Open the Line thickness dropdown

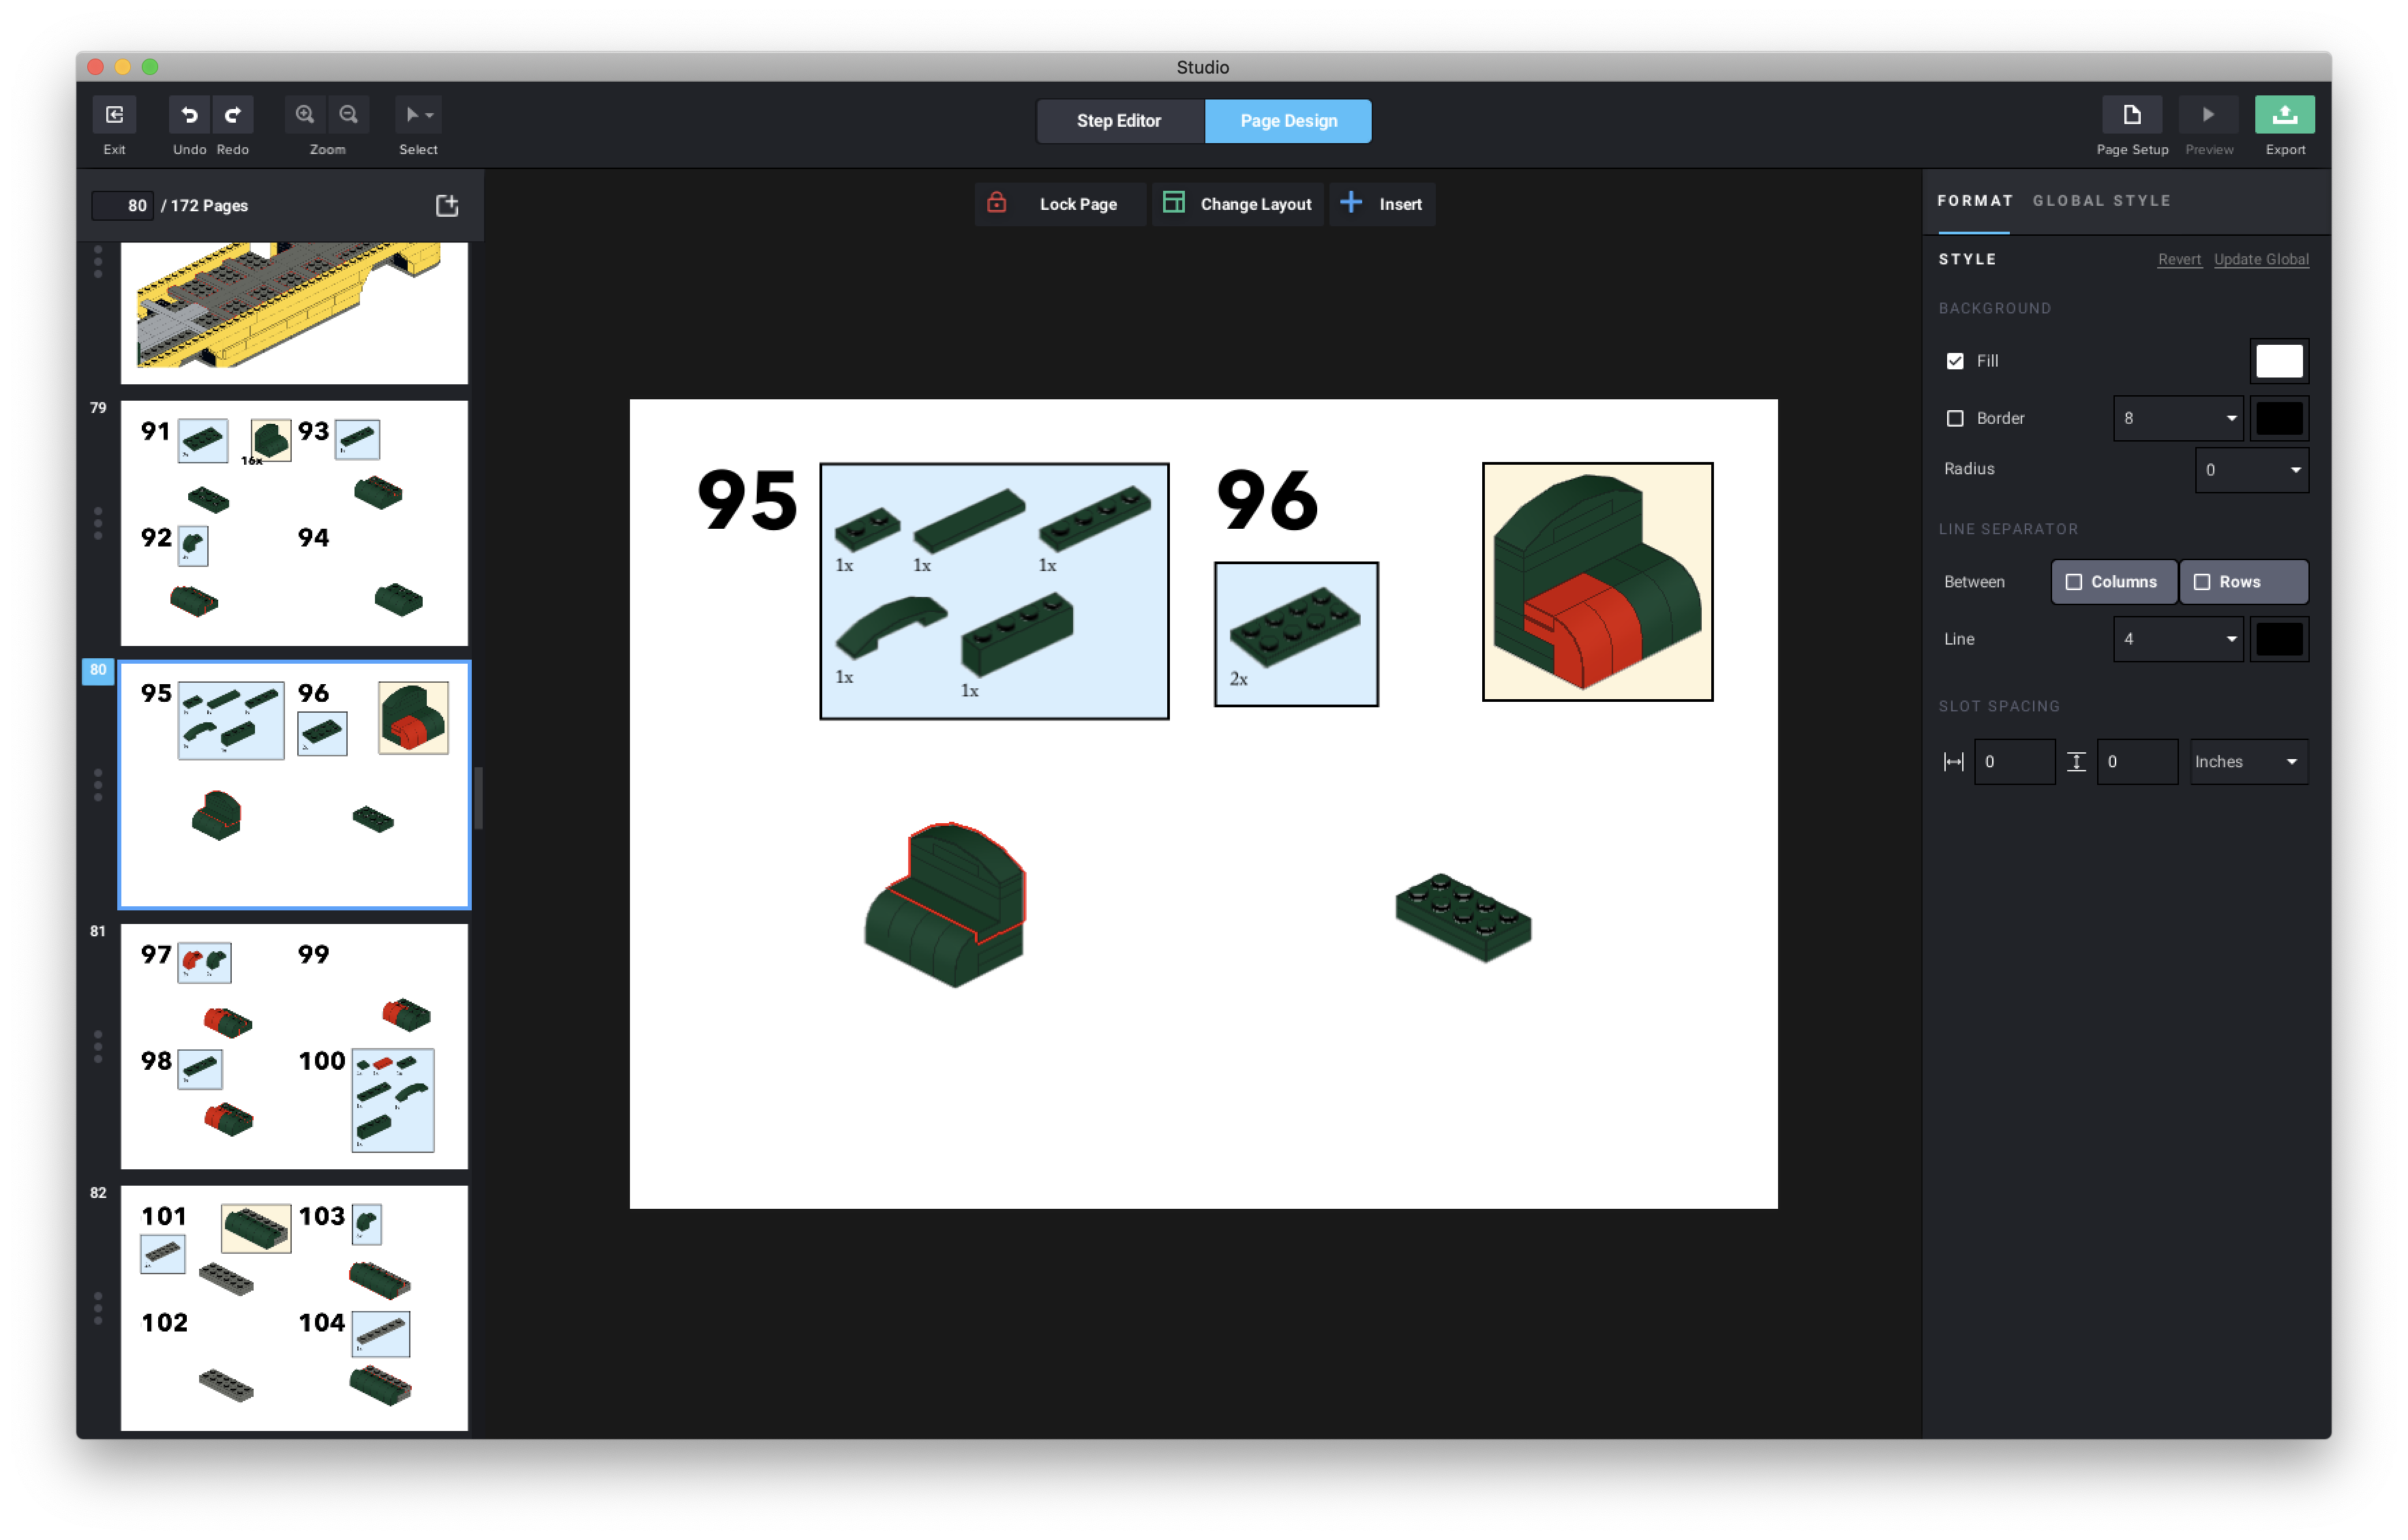(x=2178, y=639)
